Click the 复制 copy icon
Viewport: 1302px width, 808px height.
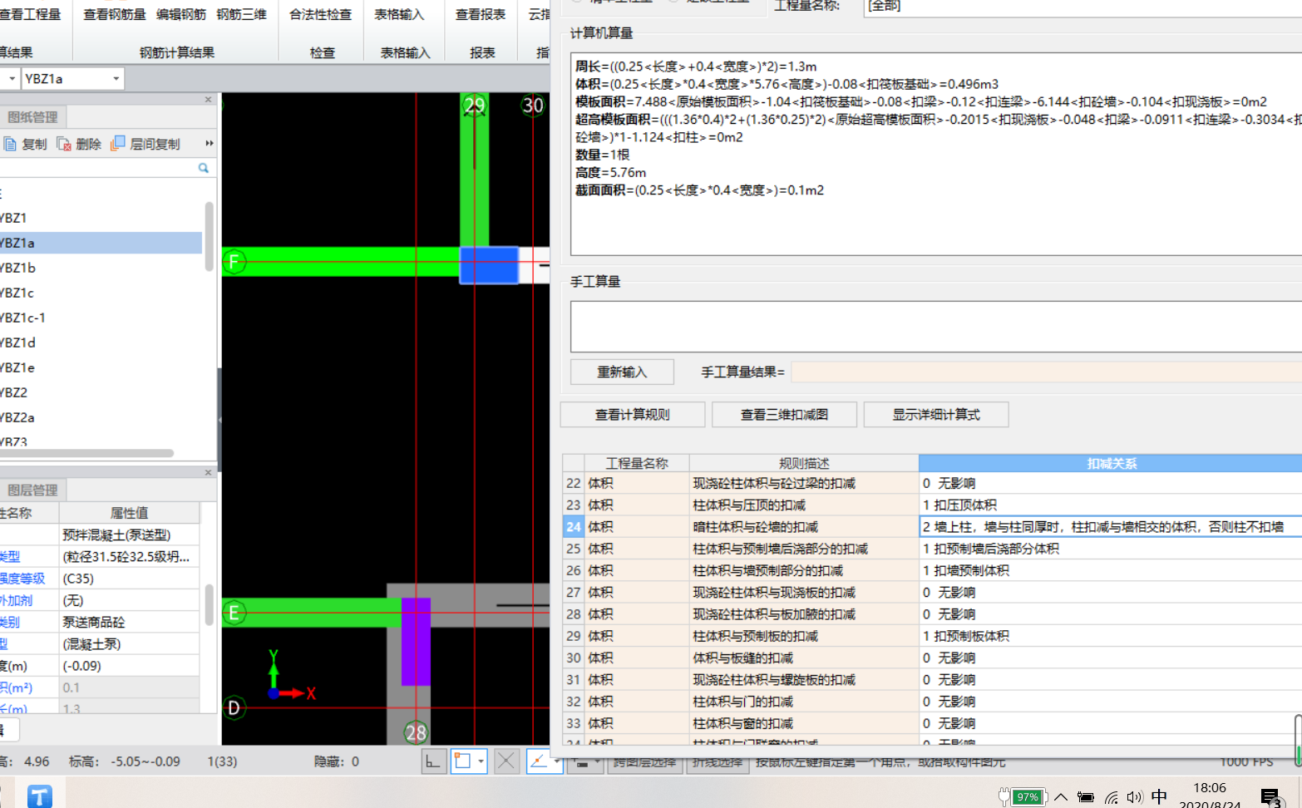tap(10, 144)
